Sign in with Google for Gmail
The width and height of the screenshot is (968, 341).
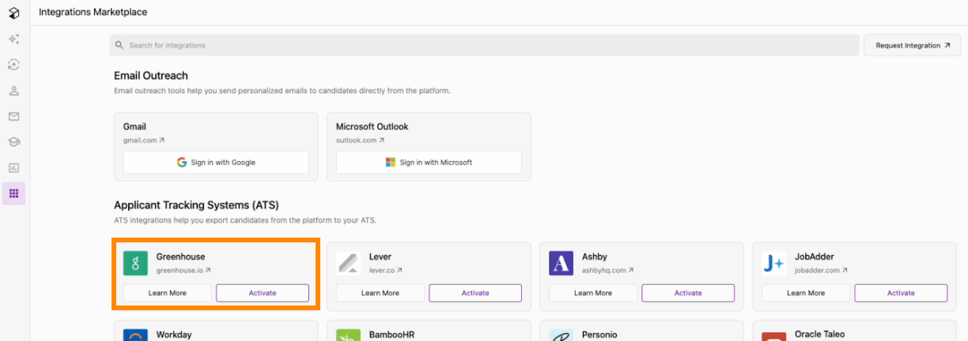tap(216, 163)
